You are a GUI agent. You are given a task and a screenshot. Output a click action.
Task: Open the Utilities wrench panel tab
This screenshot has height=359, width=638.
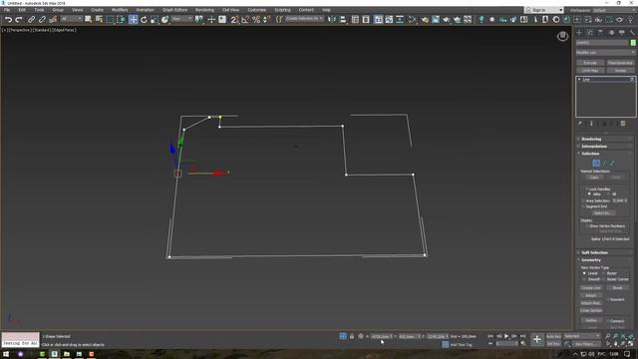click(632, 33)
